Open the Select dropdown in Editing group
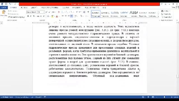Screen dimensions: 179x101 pos(167,17)
